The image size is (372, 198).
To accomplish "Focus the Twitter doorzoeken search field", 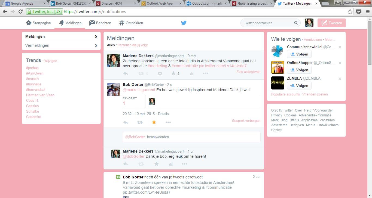I will click(270, 23).
